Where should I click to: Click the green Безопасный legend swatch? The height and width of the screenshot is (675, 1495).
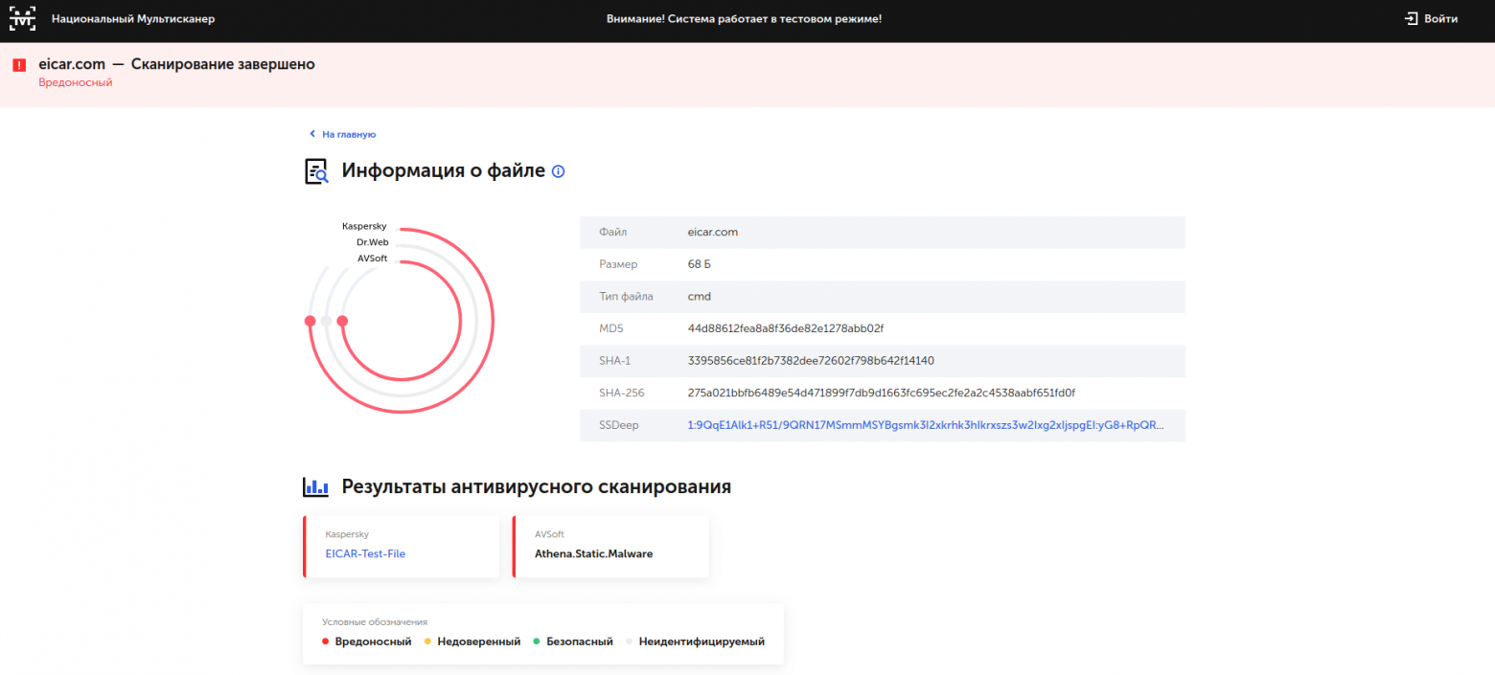coord(537,641)
